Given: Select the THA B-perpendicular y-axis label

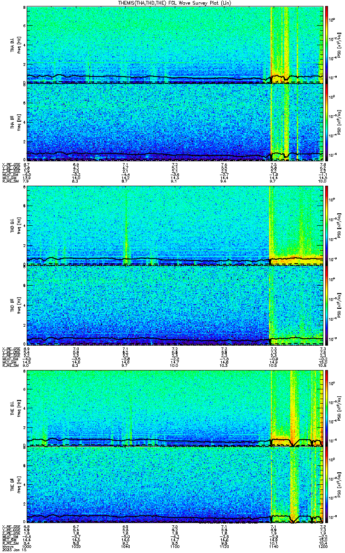Looking at the screenshot, I should [x=12, y=46].
